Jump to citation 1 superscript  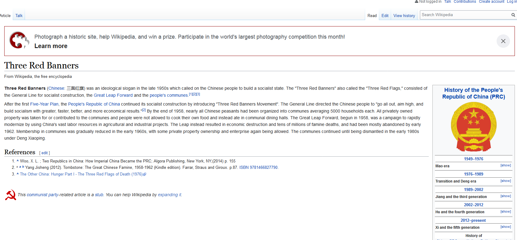(x=191, y=94)
